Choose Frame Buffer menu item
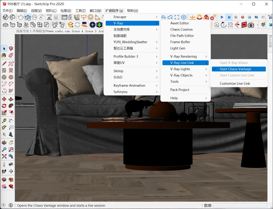Image resolution: width=273 pixels, height=209 pixels. point(186,42)
